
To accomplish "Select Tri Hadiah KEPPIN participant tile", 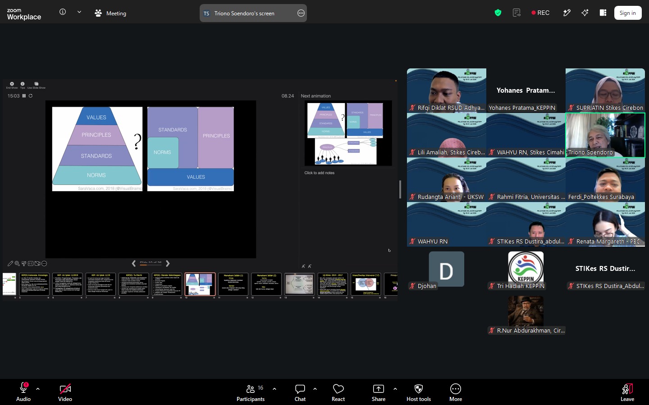I will tap(526, 271).
